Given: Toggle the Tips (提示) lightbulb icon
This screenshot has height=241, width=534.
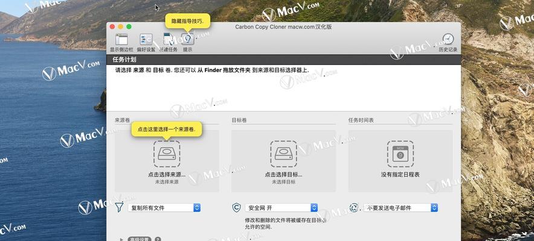Looking at the screenshot, I should 187,39.
